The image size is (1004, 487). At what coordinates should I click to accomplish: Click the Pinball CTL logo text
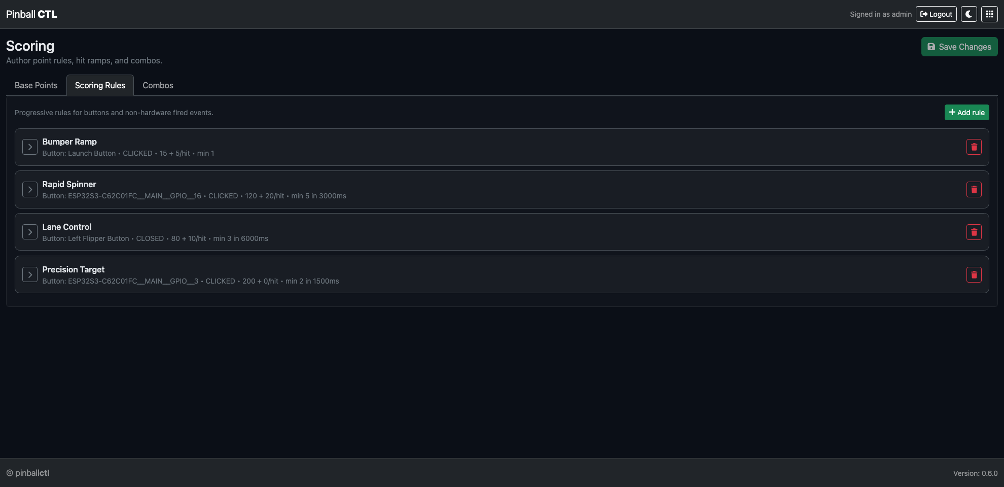31,14
